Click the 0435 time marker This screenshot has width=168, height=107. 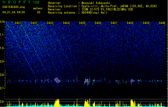pos(82,23)
